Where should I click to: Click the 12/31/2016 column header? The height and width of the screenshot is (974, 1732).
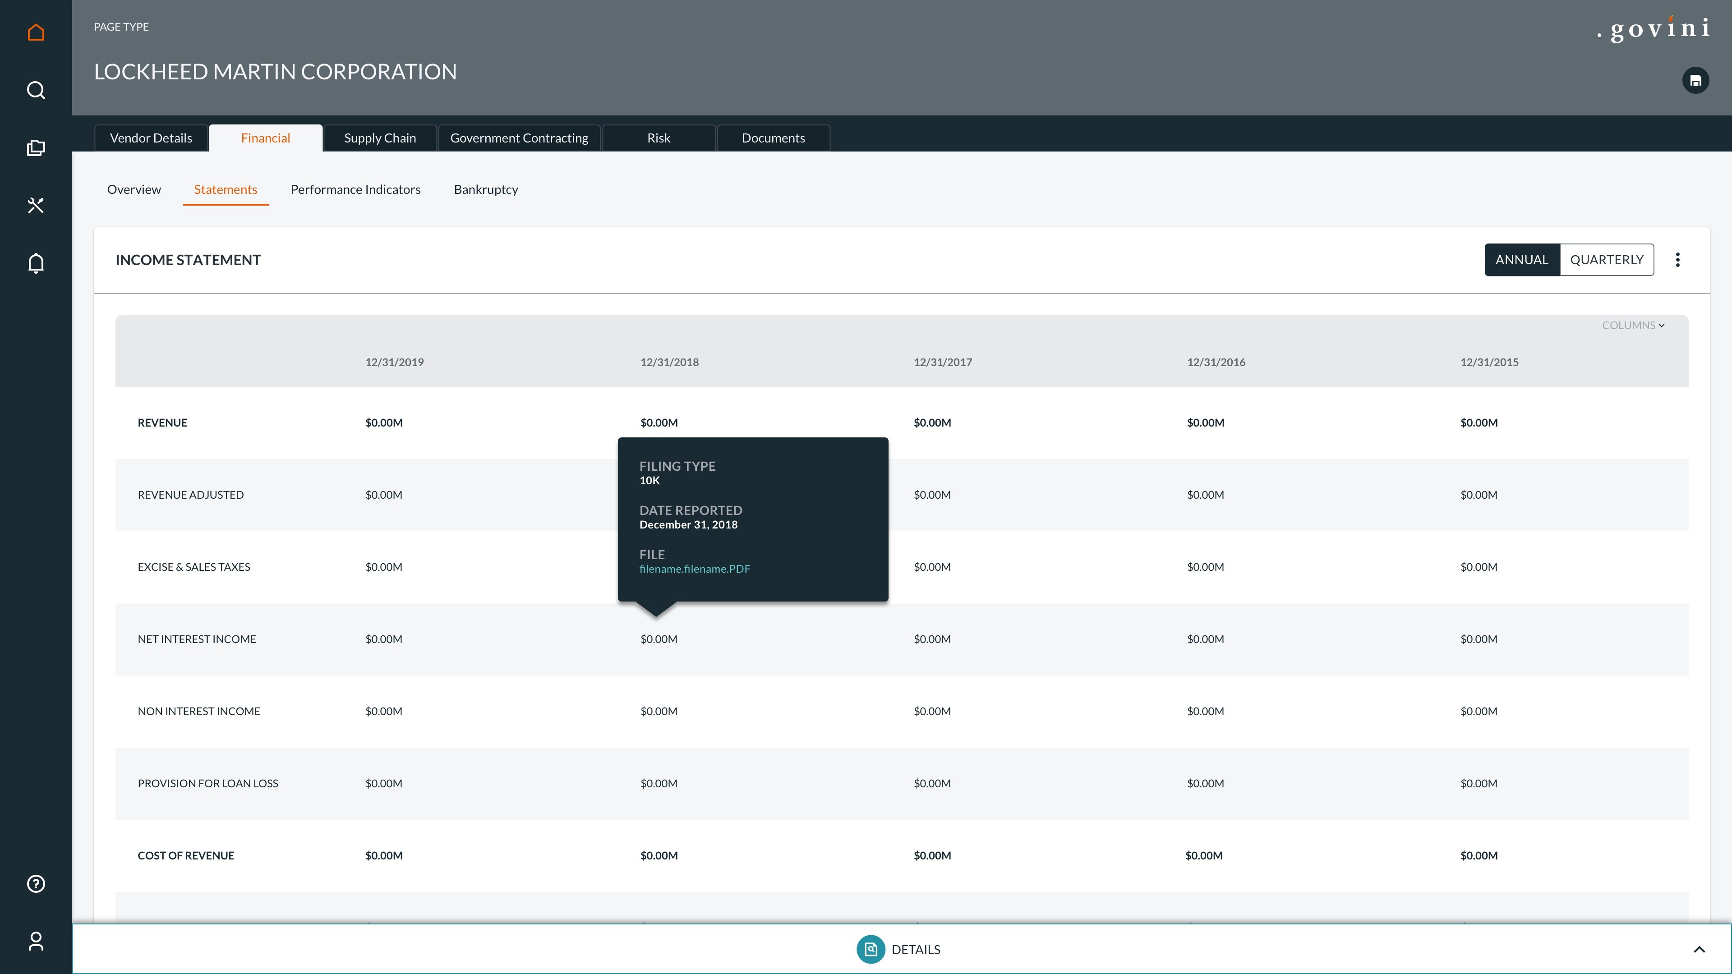(x=1216, y=362)
